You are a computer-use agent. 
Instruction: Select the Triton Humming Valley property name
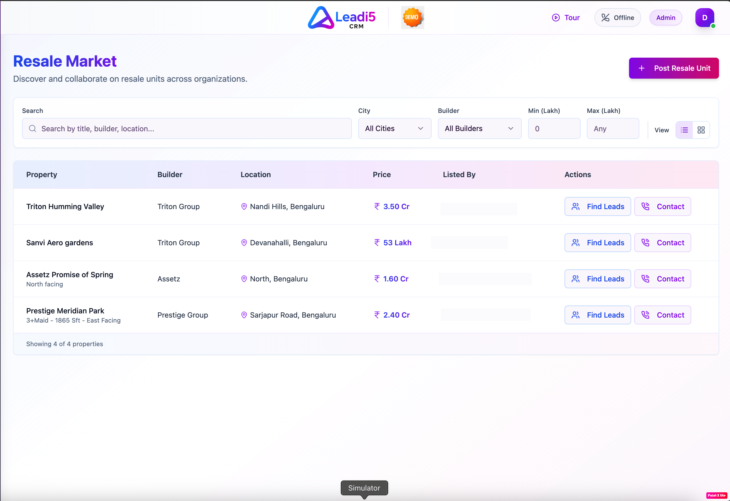coord(65,206)
